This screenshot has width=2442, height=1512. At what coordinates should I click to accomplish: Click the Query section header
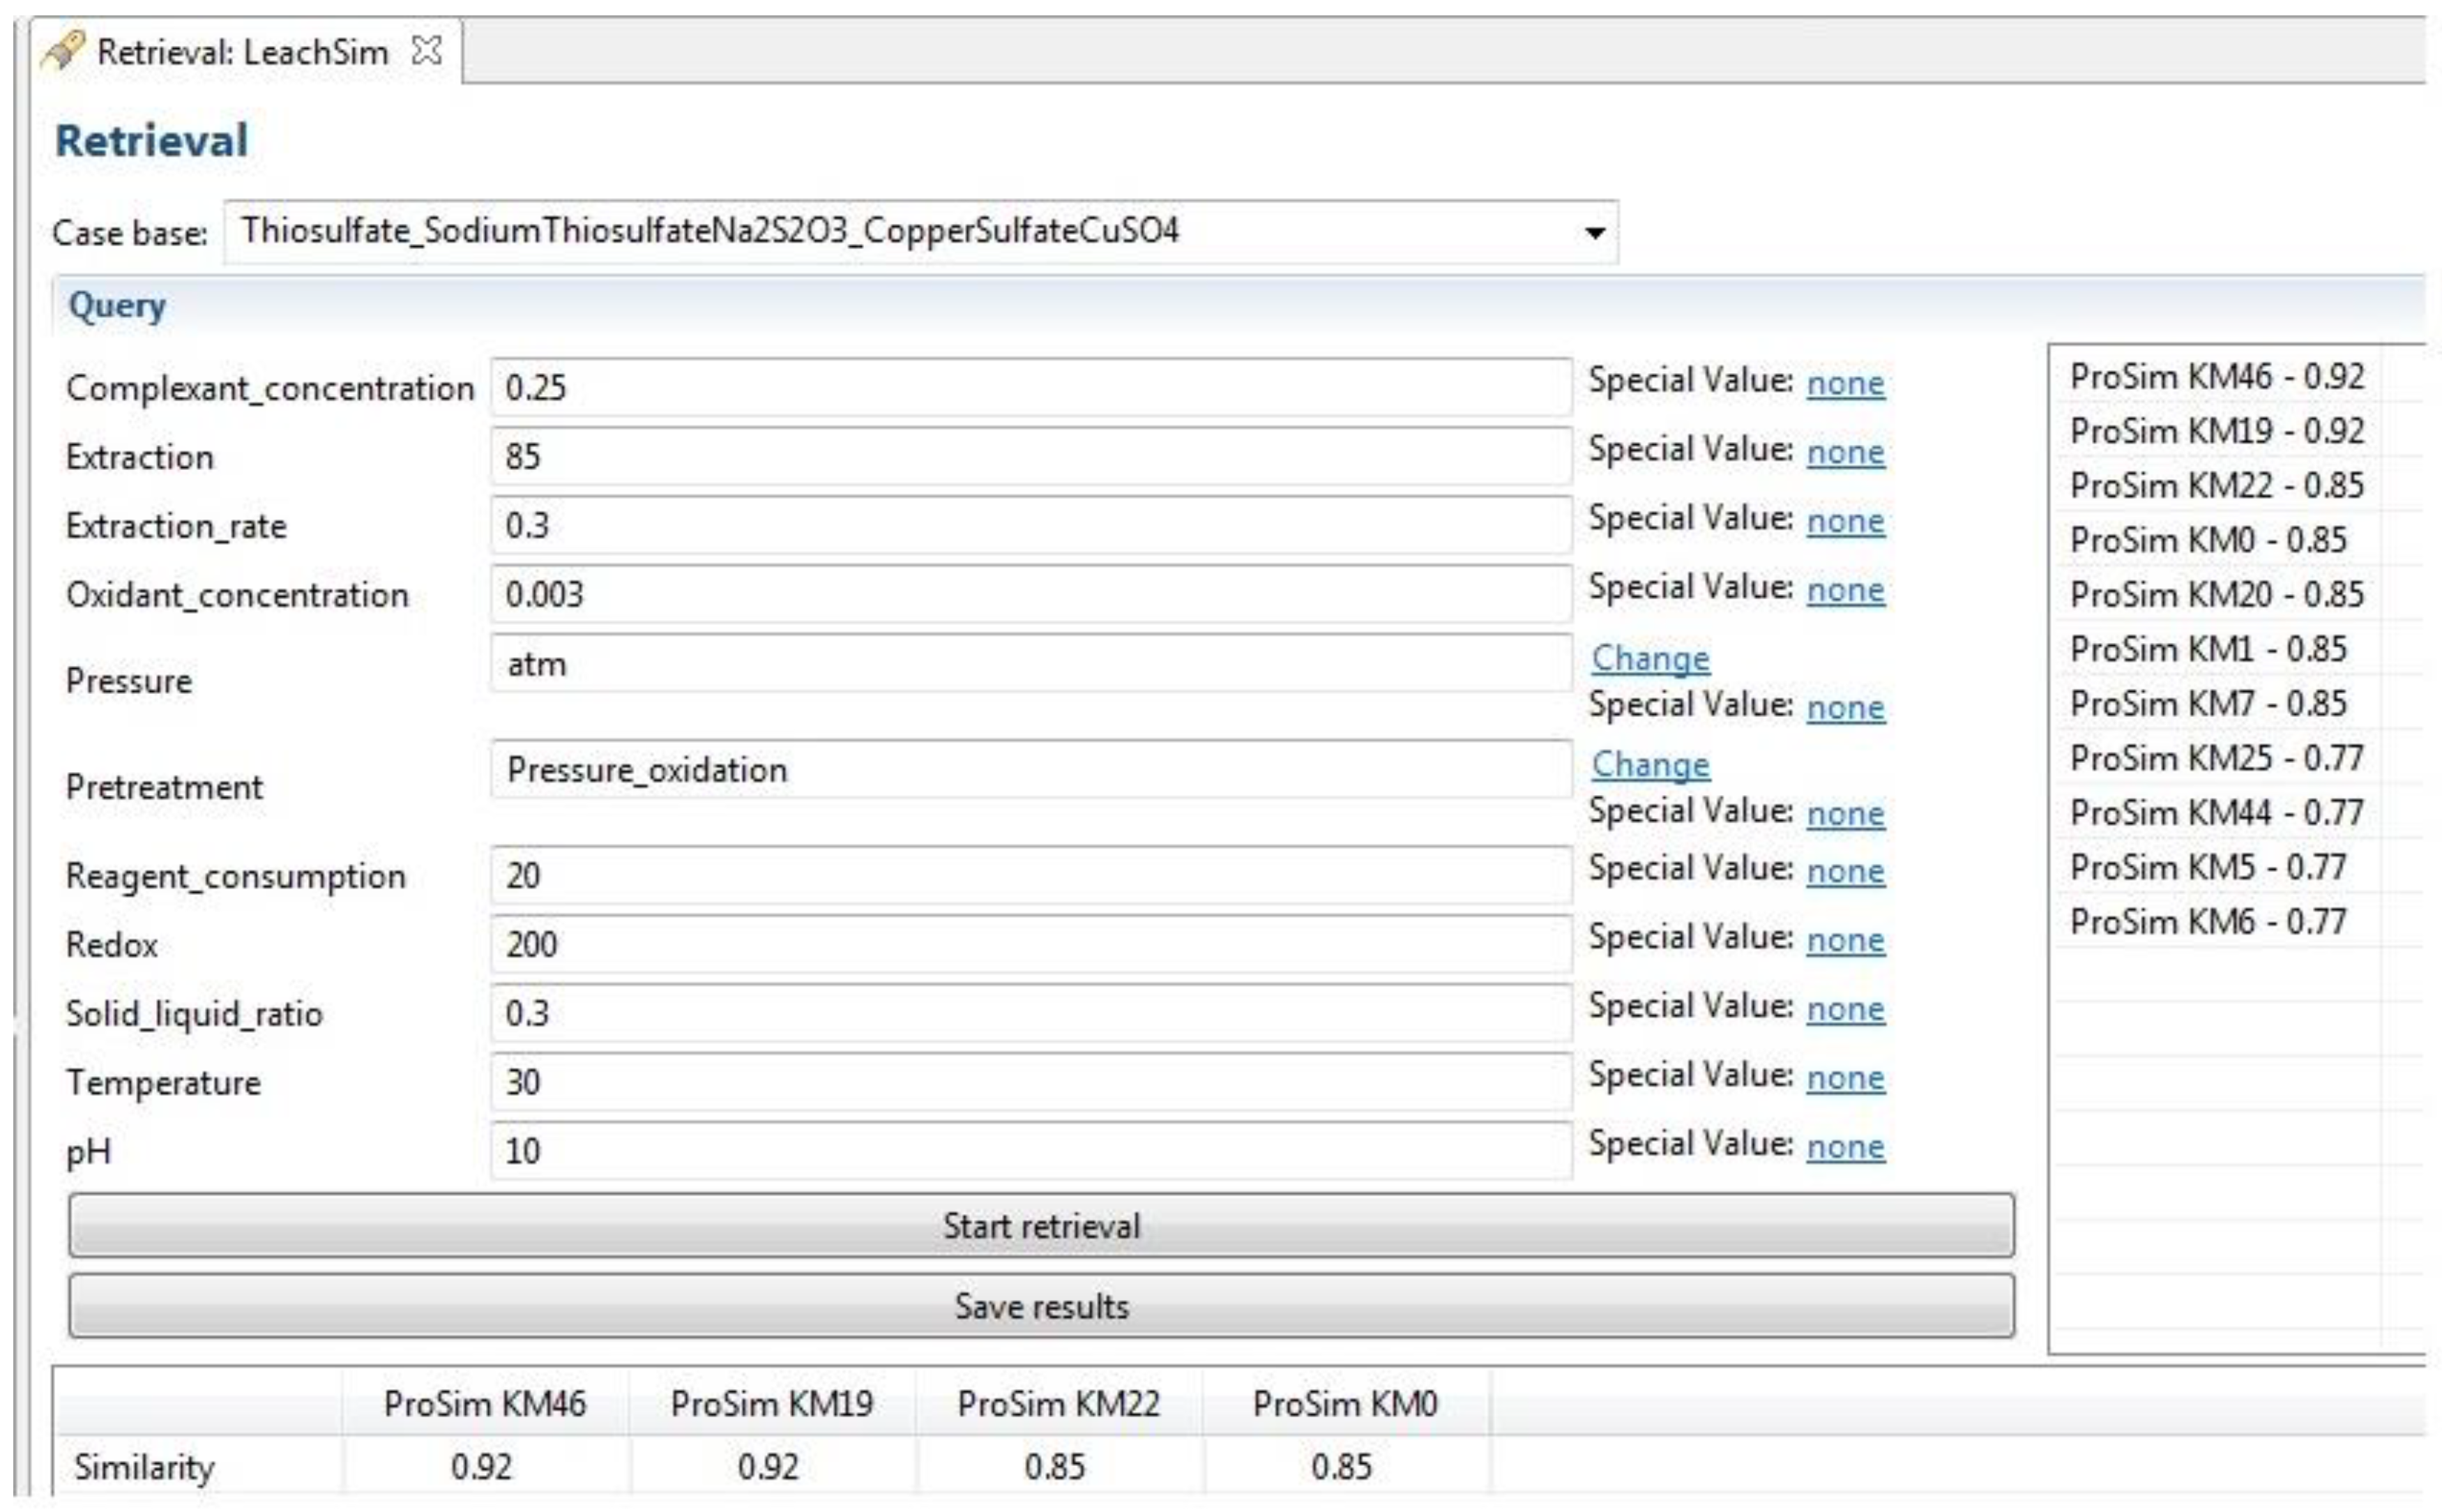click(x=117, y=305)
